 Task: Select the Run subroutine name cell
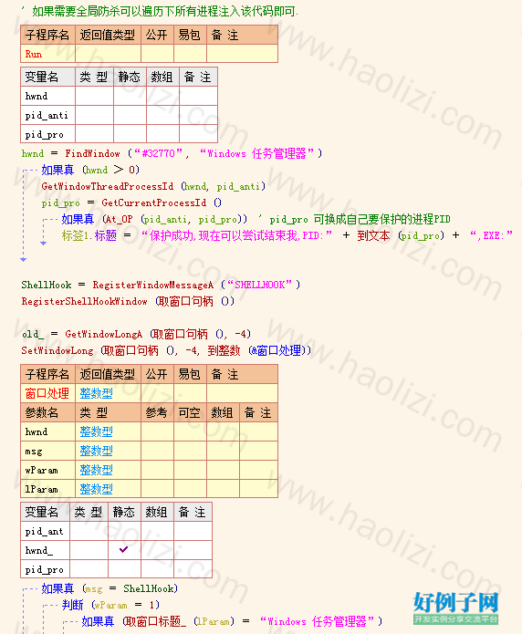coord(47,54)
